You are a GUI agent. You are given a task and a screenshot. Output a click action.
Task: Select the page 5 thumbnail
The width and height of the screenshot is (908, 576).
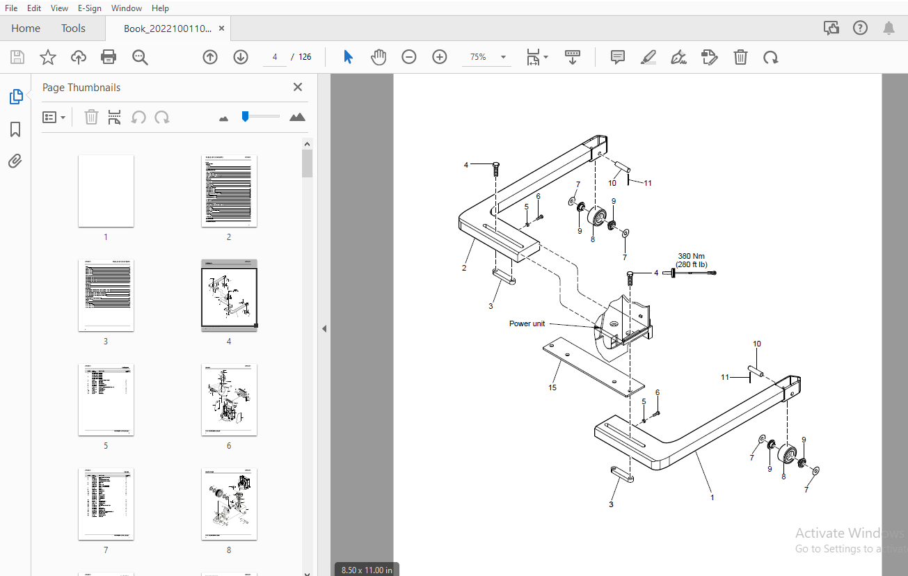pyautogui.click(x=106, y=400)
